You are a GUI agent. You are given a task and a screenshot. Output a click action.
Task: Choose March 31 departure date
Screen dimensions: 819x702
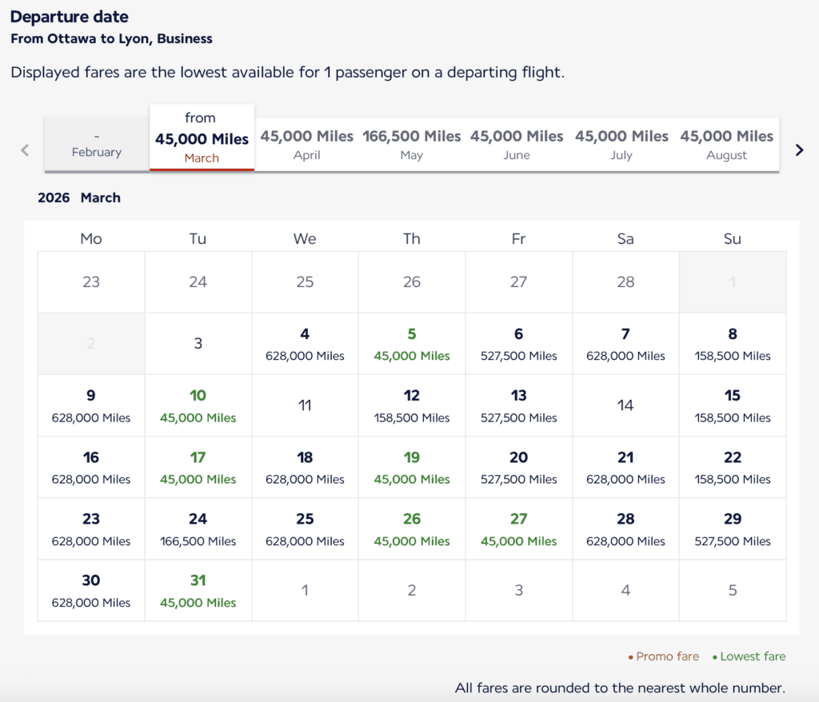click(198, 591)
